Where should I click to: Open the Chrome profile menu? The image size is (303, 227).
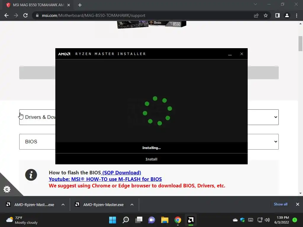(x=287, y=15)
